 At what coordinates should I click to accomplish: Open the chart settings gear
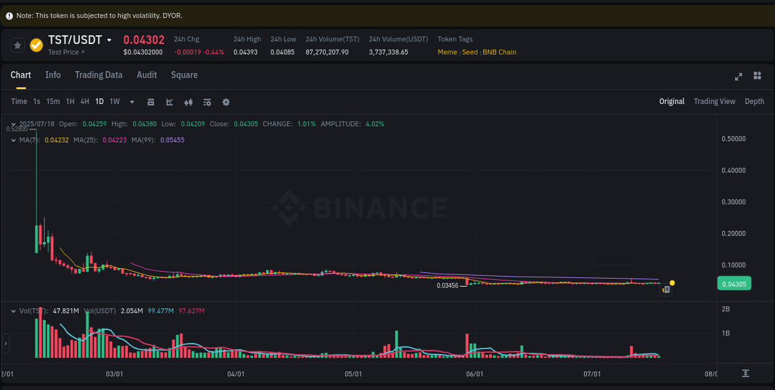click(x=226, y=102)
